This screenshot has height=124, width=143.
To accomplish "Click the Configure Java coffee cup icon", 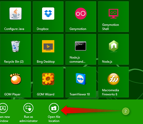I will (x=16, y=13).
